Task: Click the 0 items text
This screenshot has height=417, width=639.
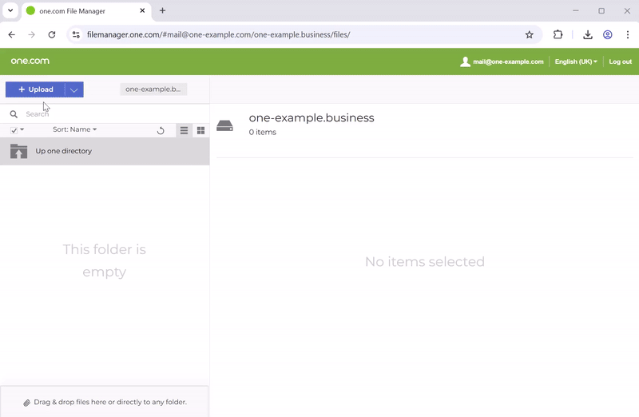Action: click(263, 132)
